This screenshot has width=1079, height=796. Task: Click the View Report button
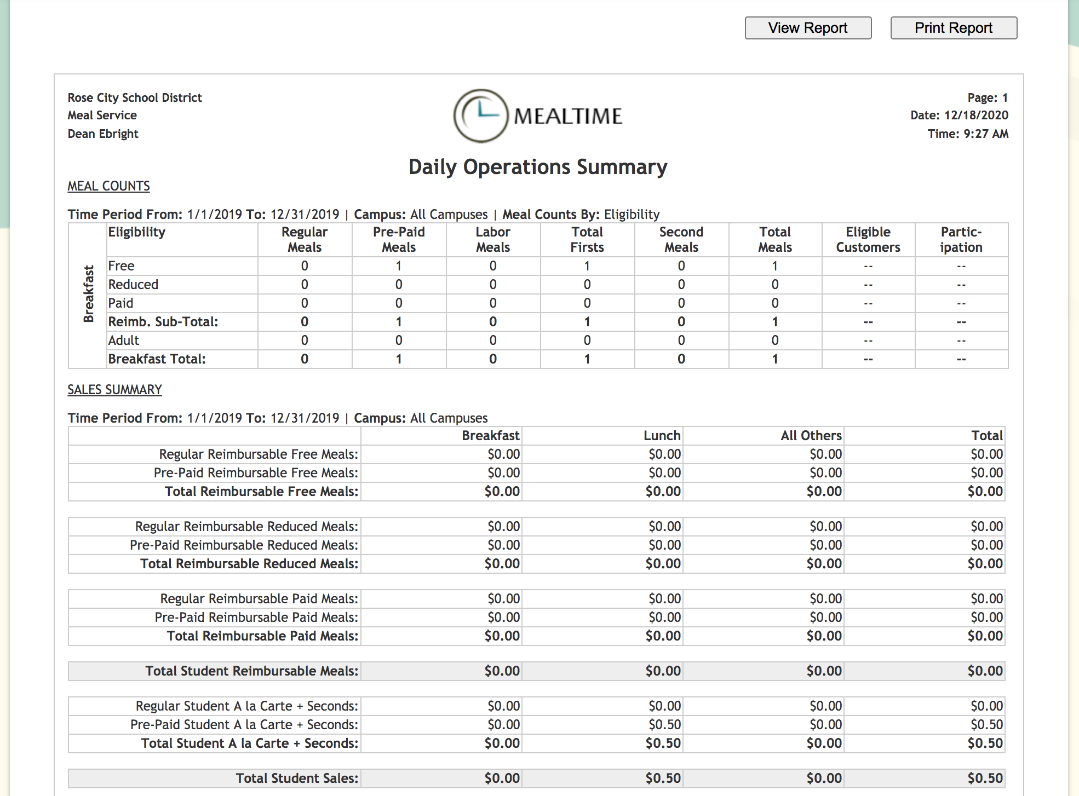click(x=808, y=28)
